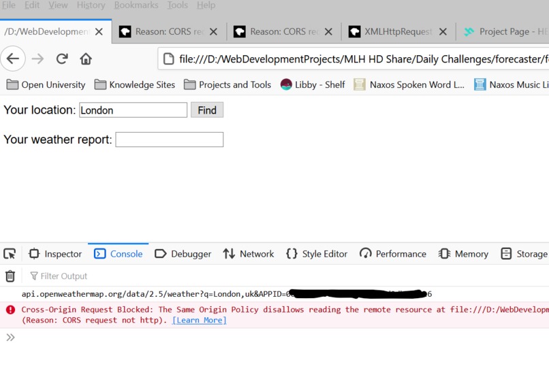The image size is (549, 375).
Task: Open the File menu
Action: [9, 5]
